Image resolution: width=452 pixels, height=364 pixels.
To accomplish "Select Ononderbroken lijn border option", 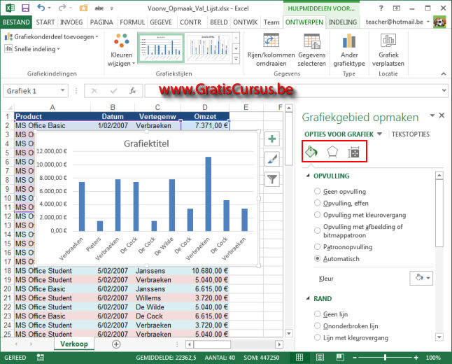I will (x=317, y=326).
